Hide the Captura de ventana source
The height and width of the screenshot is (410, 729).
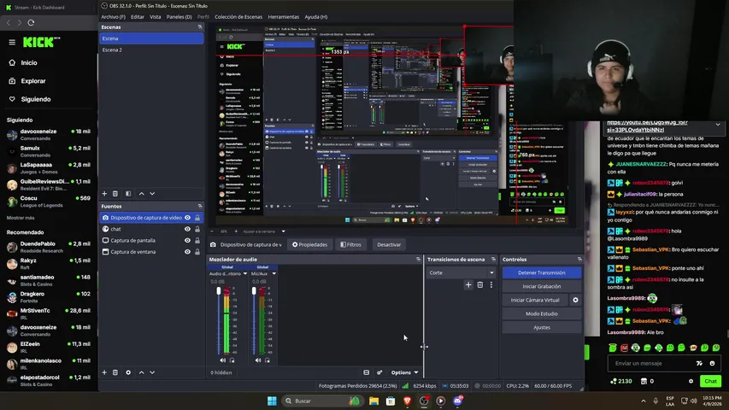[x=187, y=252]
